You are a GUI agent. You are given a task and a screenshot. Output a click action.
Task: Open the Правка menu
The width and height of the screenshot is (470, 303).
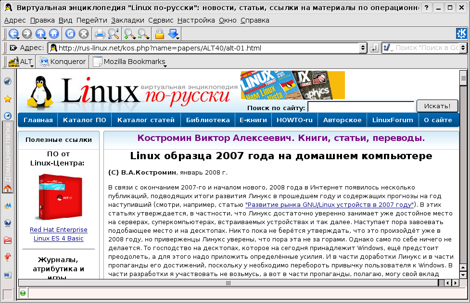tap(42, 20)
